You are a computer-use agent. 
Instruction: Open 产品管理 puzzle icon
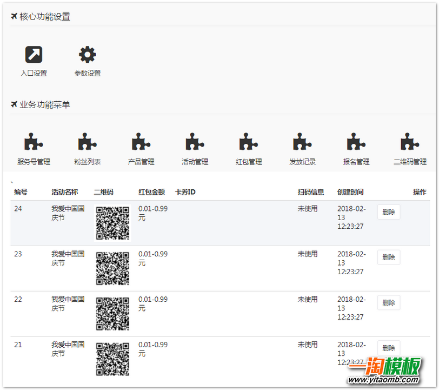pyautogui.click(x=141, y=142)
